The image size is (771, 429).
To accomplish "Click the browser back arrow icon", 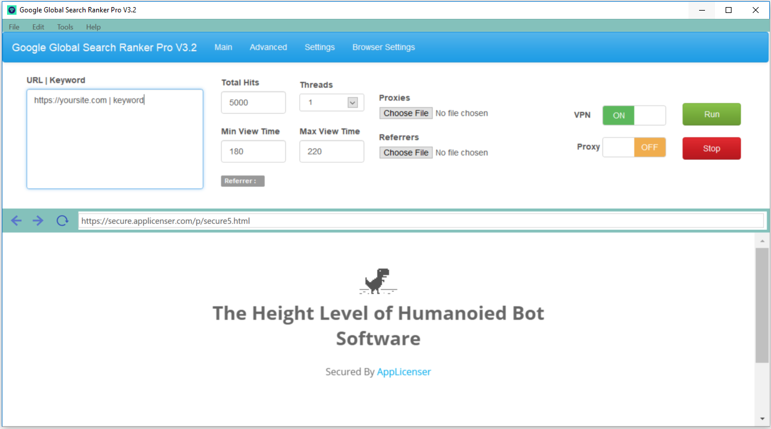I will [x=16, y=221].
